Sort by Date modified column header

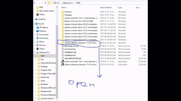106,8
